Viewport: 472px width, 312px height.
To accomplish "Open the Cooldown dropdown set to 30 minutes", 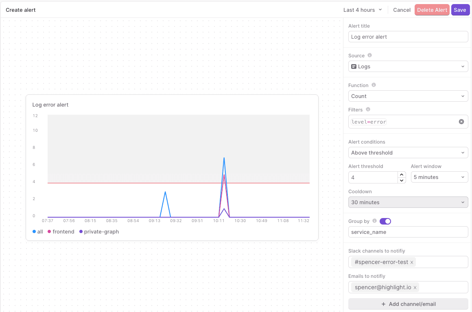I will click(408, 202).
